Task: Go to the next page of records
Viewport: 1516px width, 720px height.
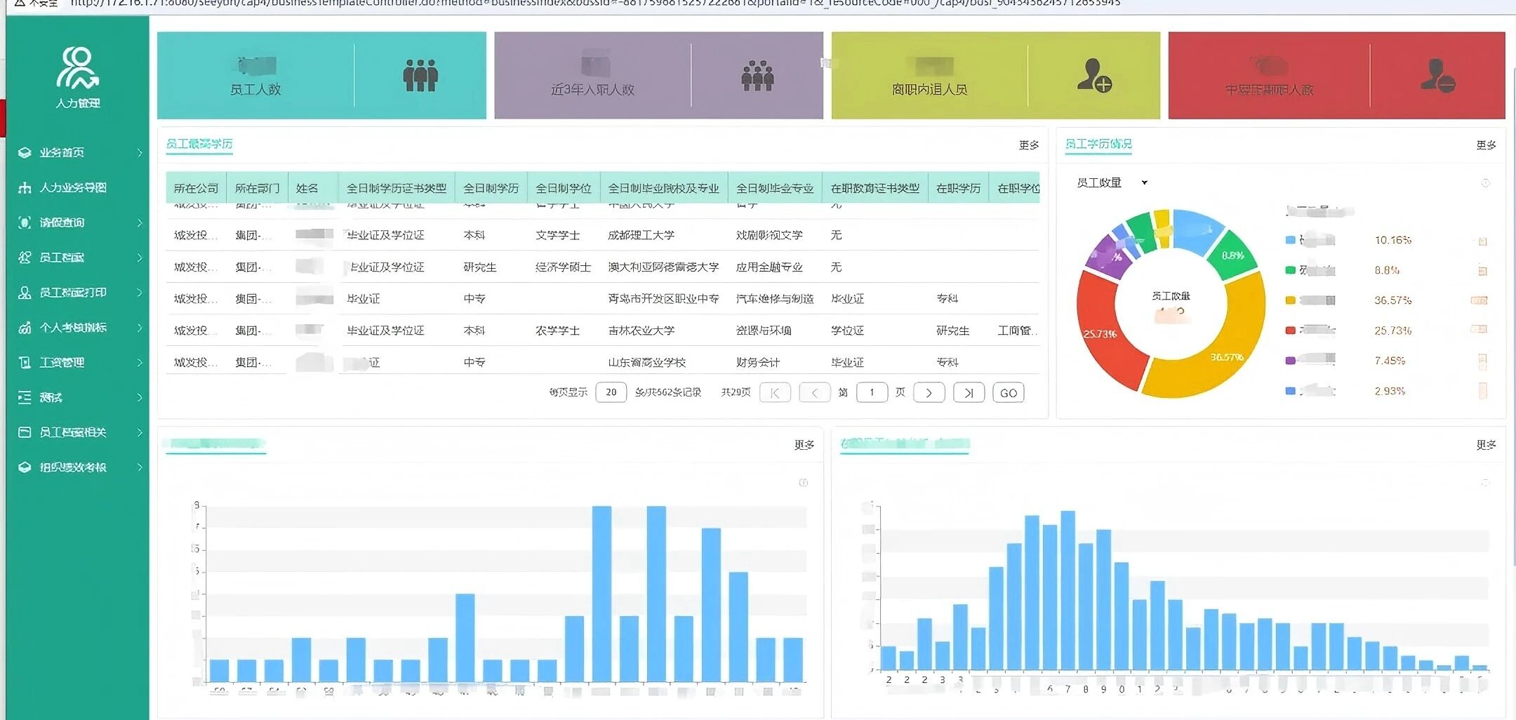Action: click(929, 393)
